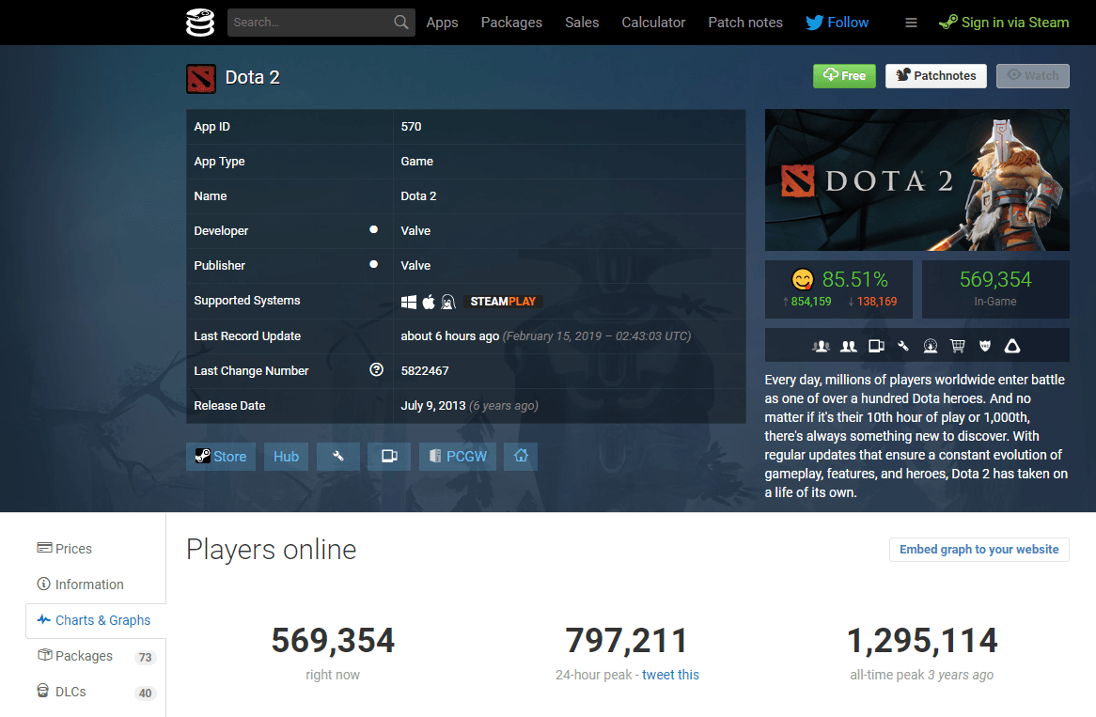Screen dimensions: 1096x717
Task: Open the Calculator nav link
Action: tap(653, 23)
